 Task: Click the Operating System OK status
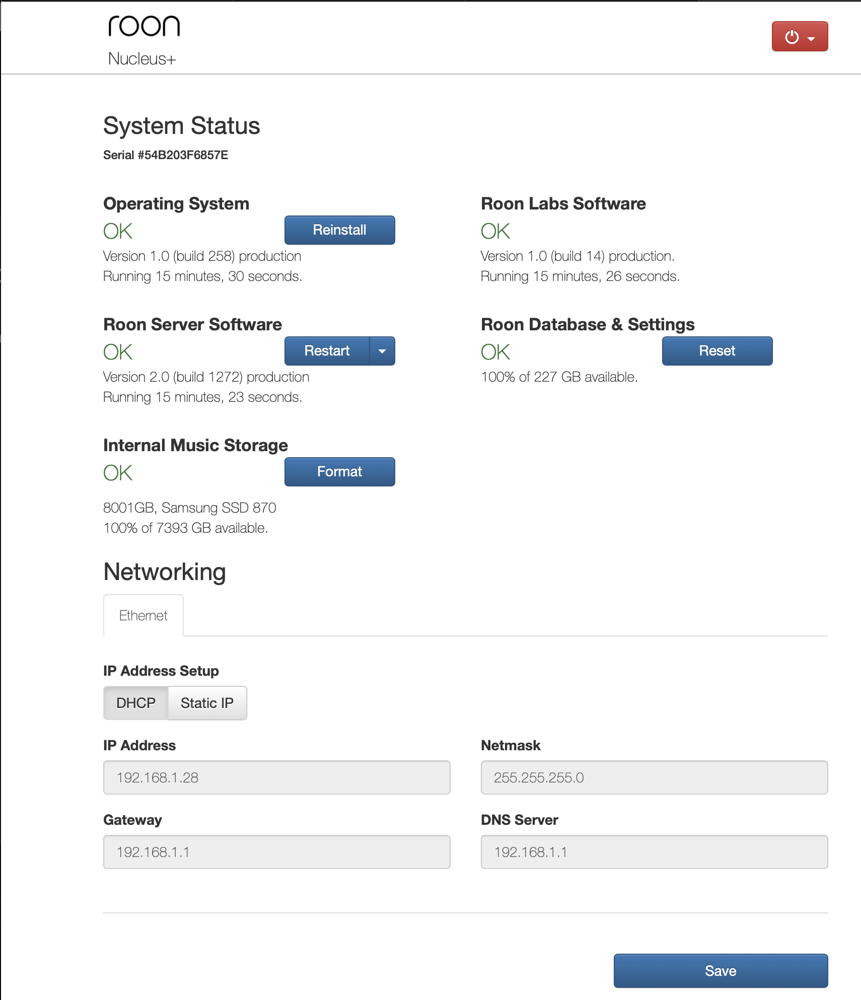point(118,231)
